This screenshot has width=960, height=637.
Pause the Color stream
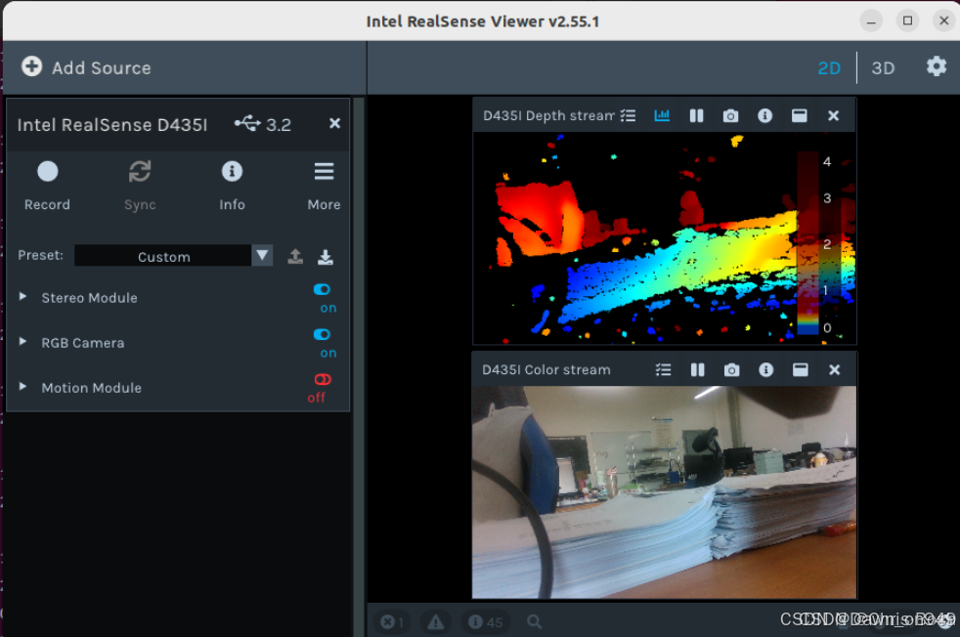click(697, 369)
